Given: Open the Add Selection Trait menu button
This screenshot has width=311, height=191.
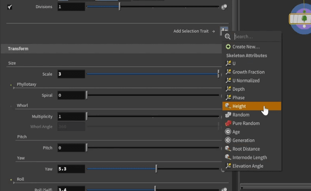Looking at the screenshot, I should pos(224,30).
